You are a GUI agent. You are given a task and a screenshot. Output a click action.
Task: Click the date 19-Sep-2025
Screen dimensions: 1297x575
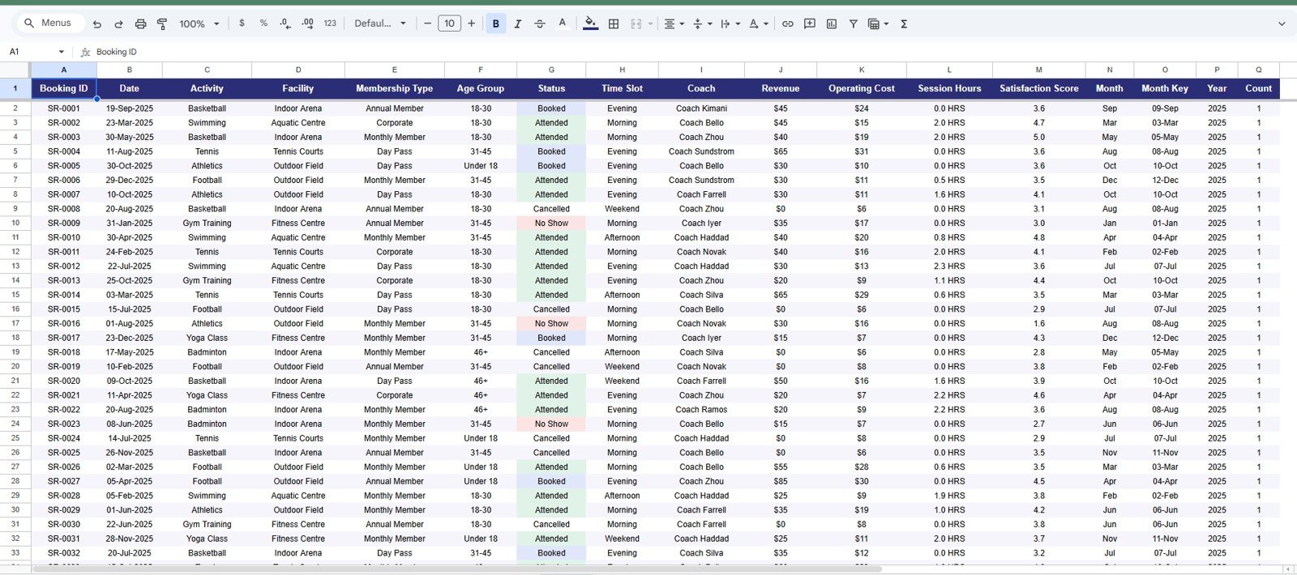pos(129,109)
